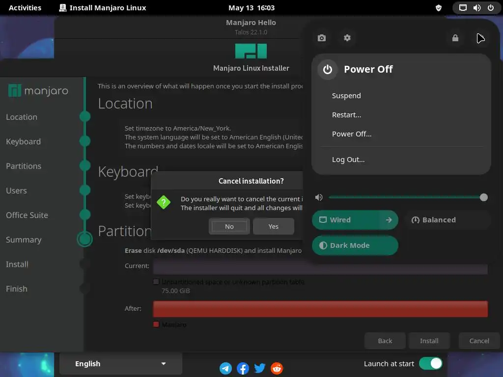Open system settings gear icon
503x377 pixels.
(347, 38)
